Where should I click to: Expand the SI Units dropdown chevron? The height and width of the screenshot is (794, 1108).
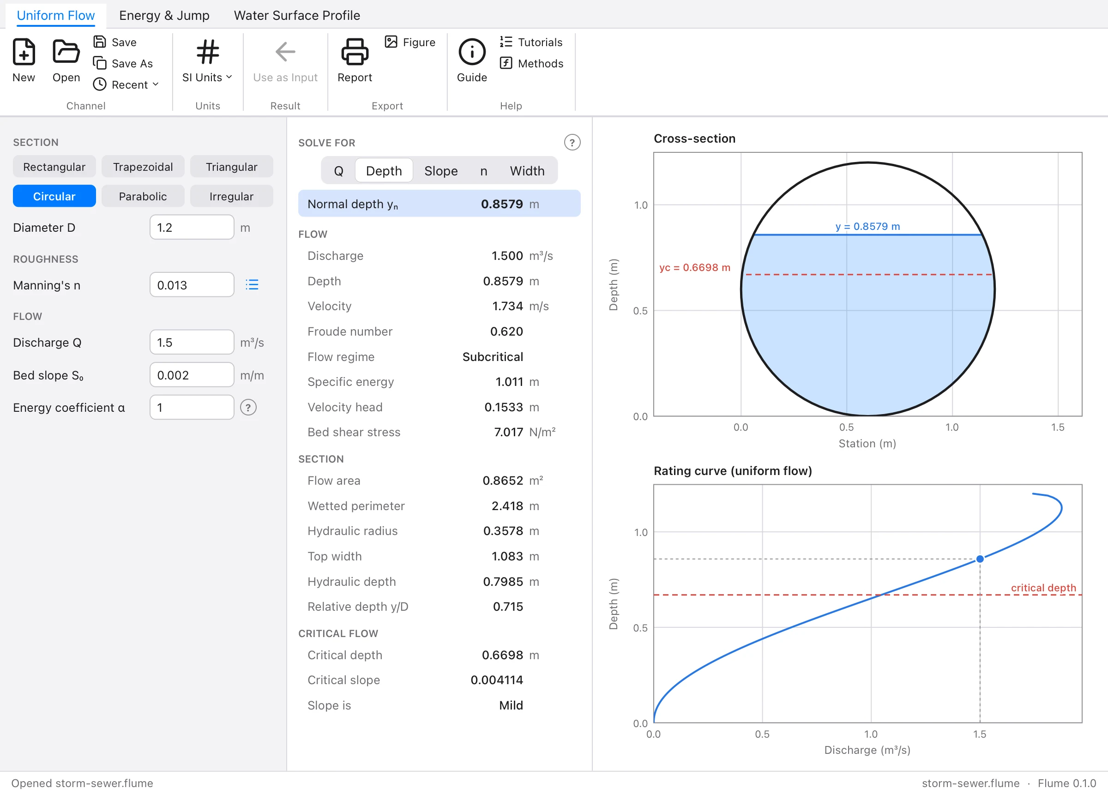229,77
